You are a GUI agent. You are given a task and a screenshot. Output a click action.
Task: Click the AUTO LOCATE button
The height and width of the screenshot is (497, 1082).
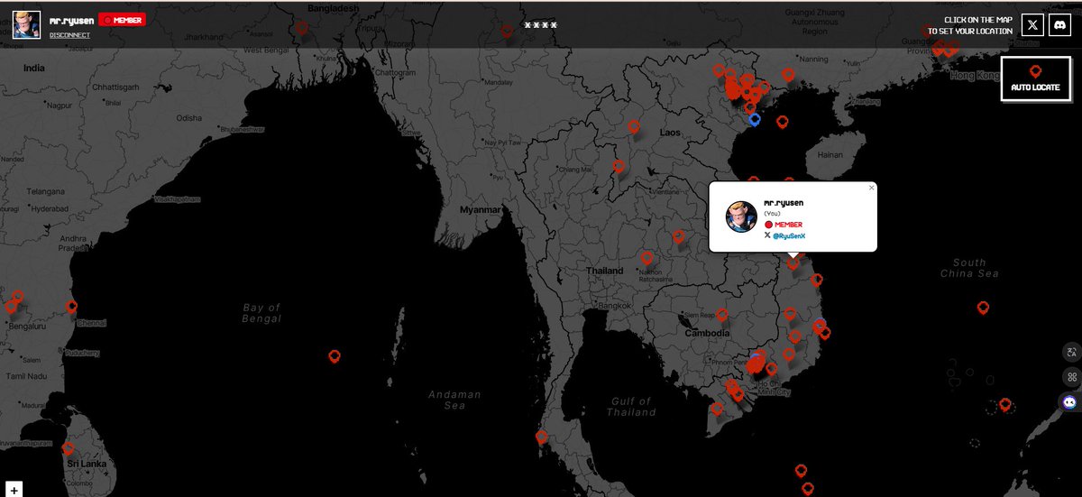coord(1035,78)
